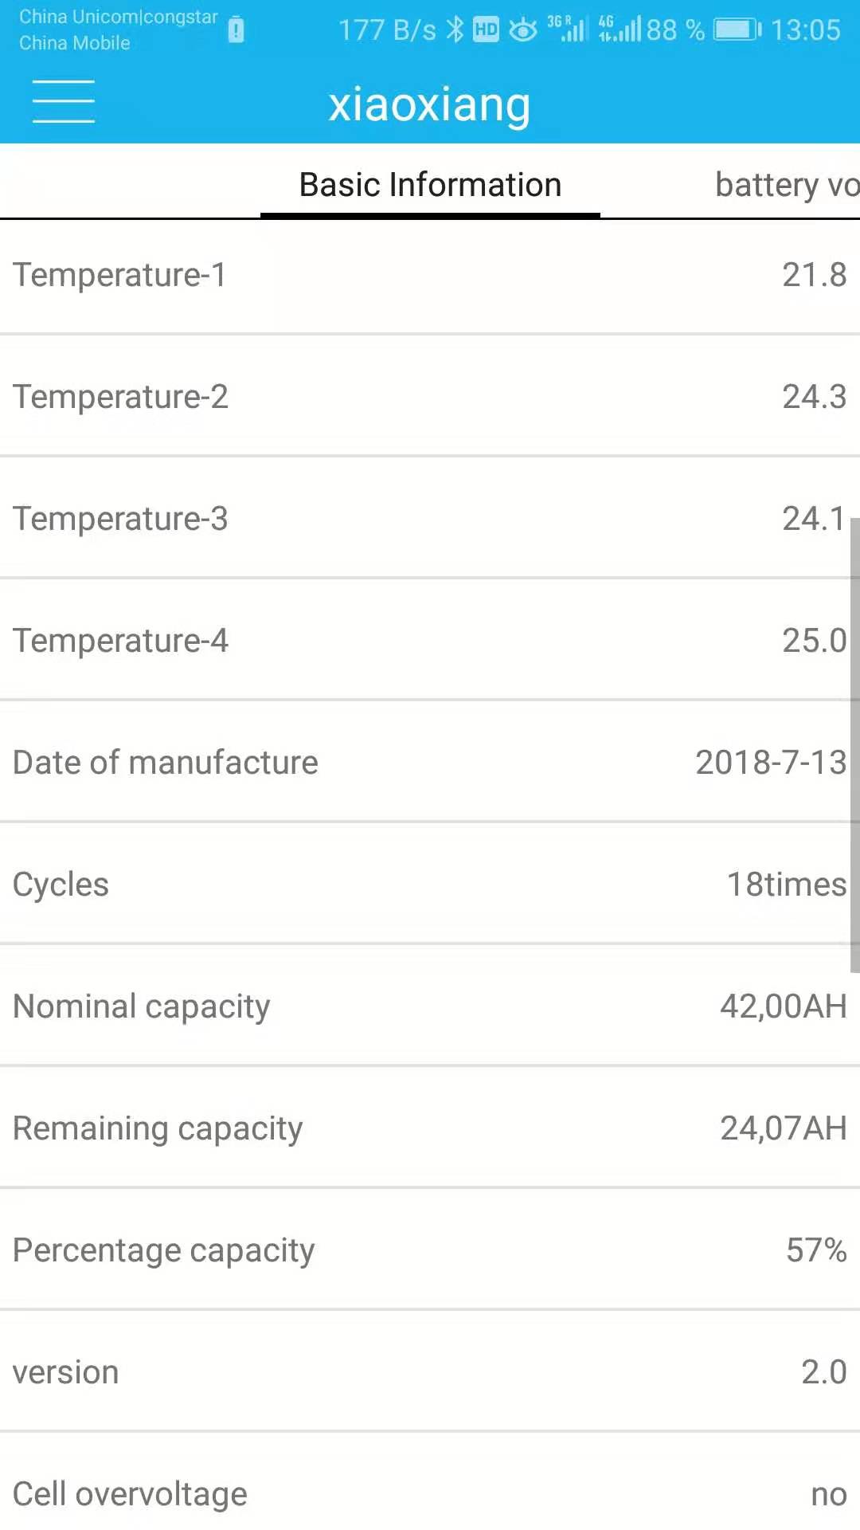The width and height of the screenshot is (860, 1530).
Task: Tap the version row
Action: pos(430,1372)
